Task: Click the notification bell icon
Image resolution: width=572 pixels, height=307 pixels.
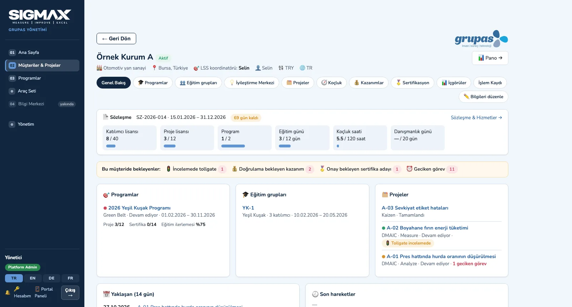Action: [8, 292]
